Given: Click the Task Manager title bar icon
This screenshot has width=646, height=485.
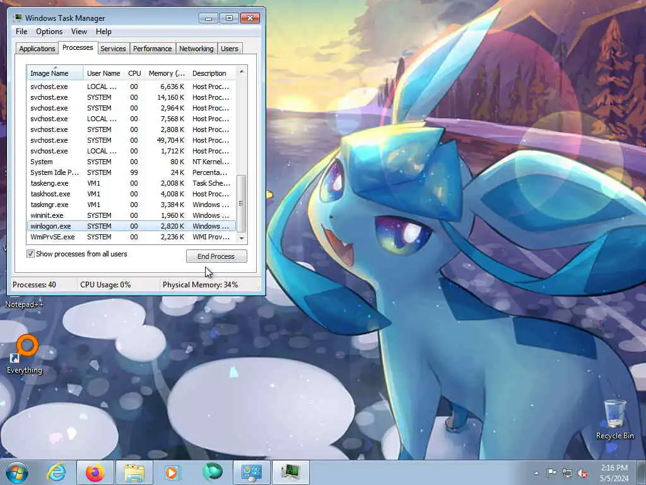Looking at the screenshot, I should [17, 18].
